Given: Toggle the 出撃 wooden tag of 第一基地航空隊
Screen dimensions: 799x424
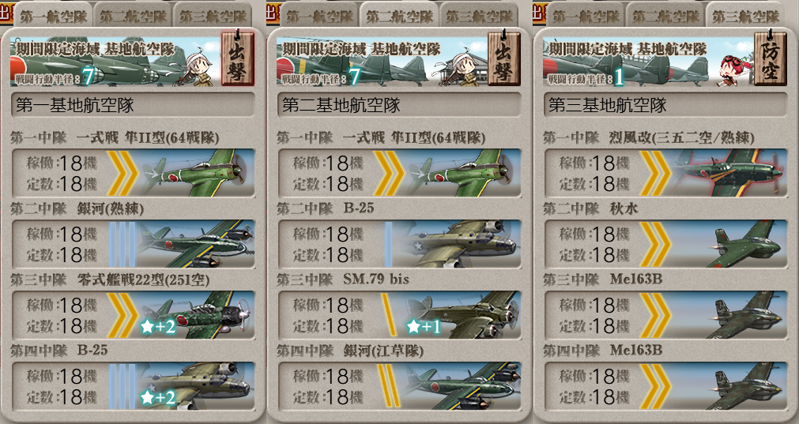Looking at the screenshot, I should point(237,58).
